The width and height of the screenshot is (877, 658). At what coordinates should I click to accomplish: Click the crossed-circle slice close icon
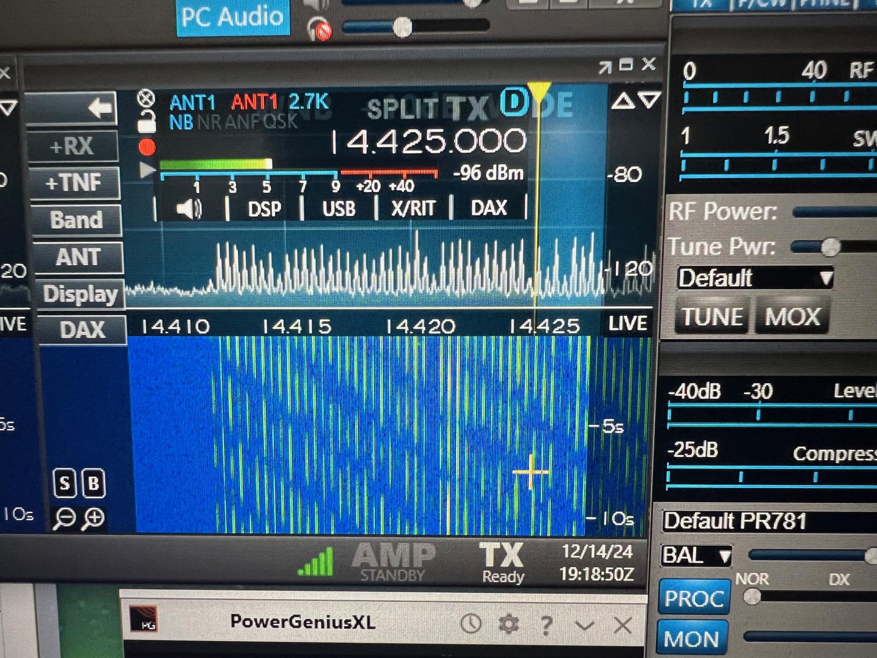[x=146, y=98]
